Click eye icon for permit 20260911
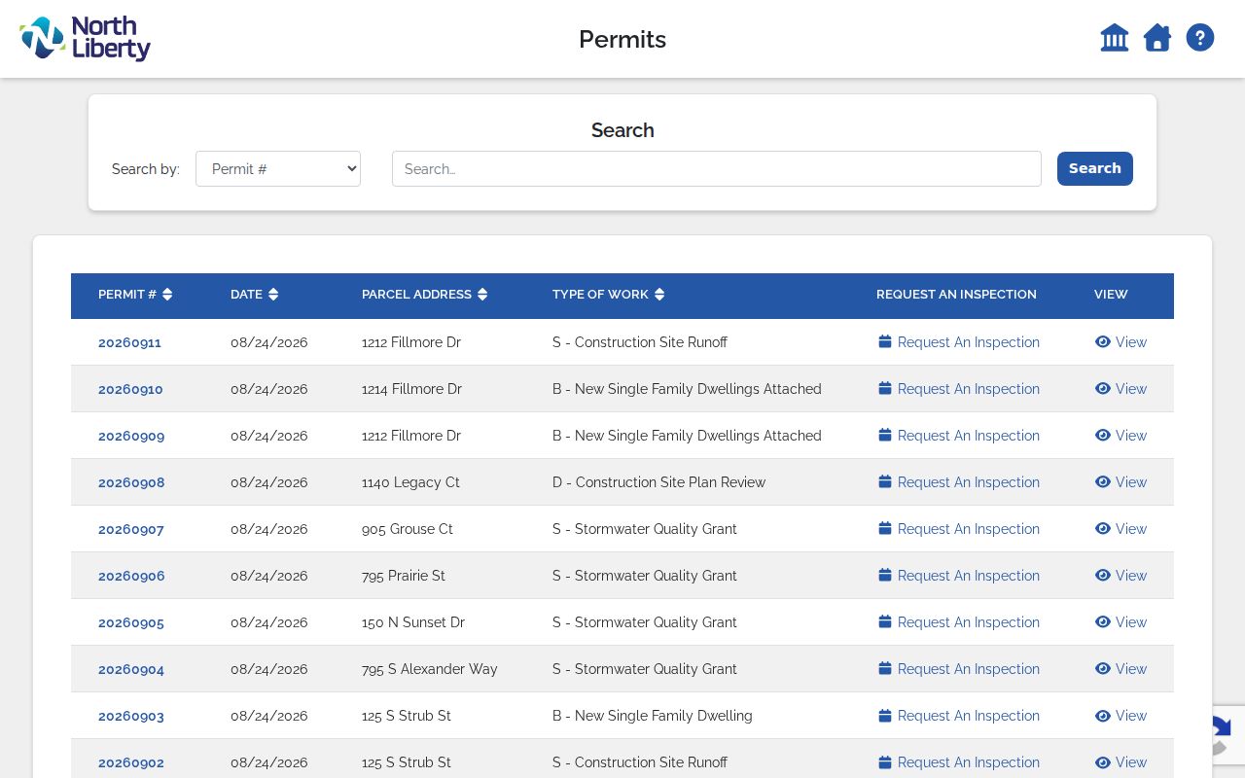This screenshot has height=778, width=1245. point(1103,341)
